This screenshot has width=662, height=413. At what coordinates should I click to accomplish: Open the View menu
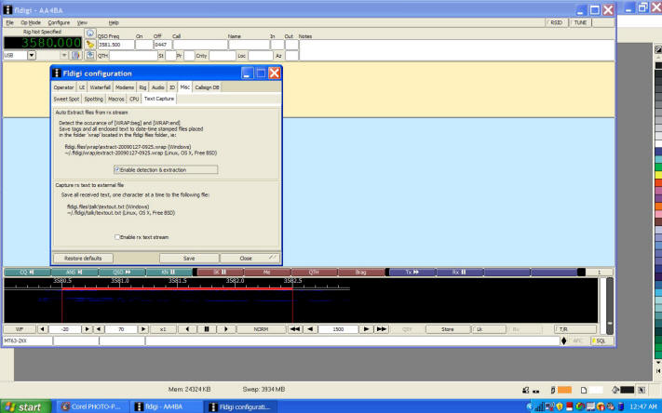[82, 22]
